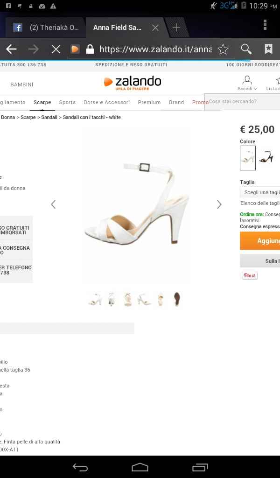Stop loading with the X icon

[x=56, y=49]
